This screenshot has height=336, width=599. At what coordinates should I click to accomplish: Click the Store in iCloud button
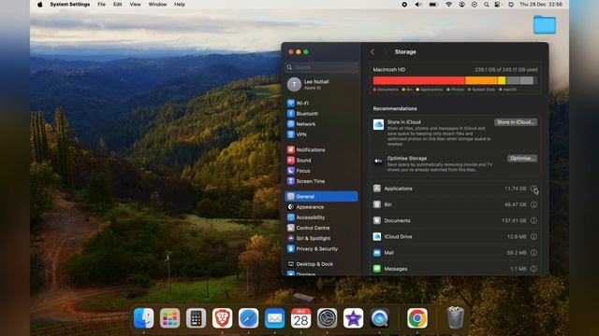coord(516,122)
